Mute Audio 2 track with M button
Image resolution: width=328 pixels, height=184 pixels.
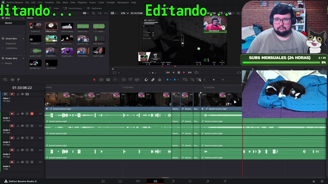pyautogui.click(x=32, y=126)
